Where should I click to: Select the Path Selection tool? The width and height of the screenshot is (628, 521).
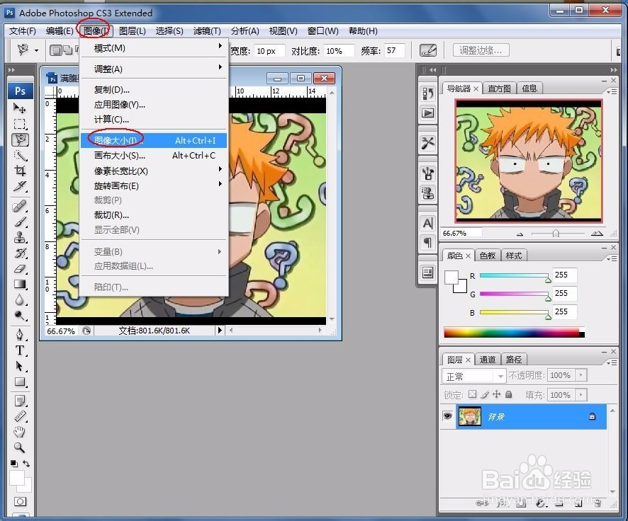[x=20, y=366]
